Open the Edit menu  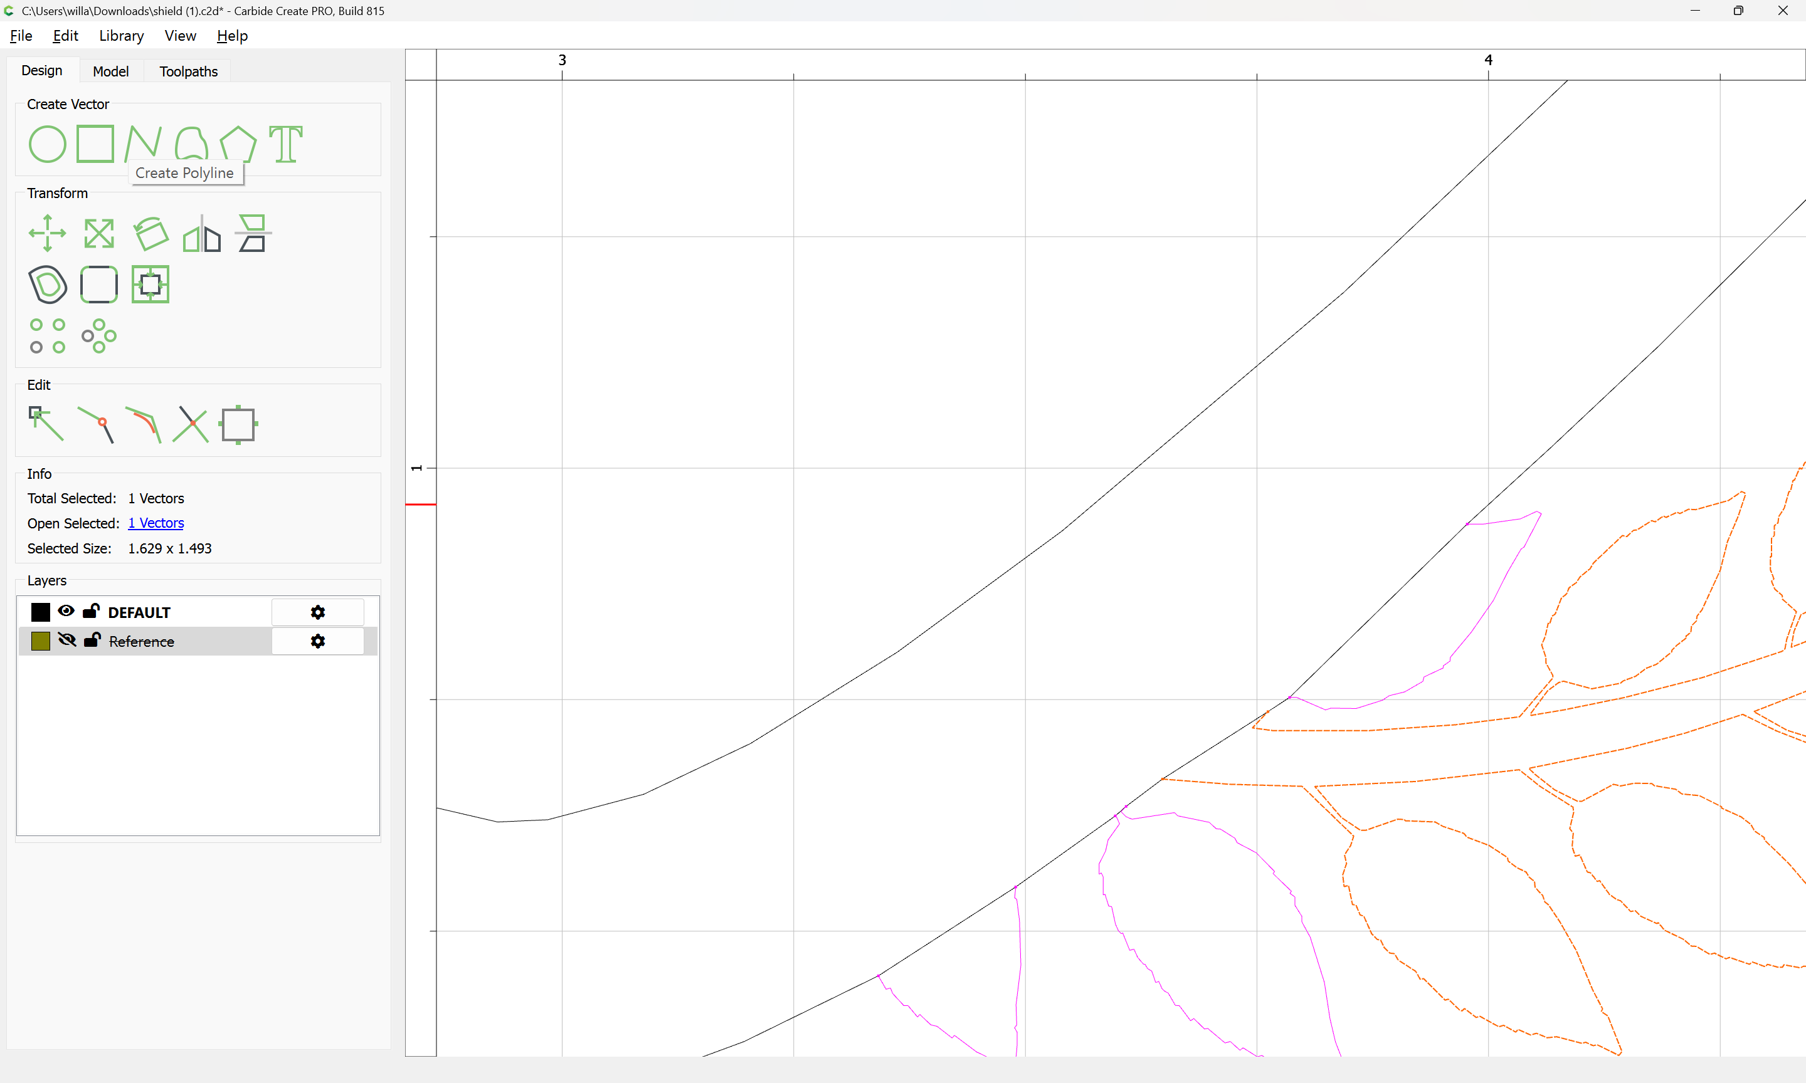tap(65, 36)
